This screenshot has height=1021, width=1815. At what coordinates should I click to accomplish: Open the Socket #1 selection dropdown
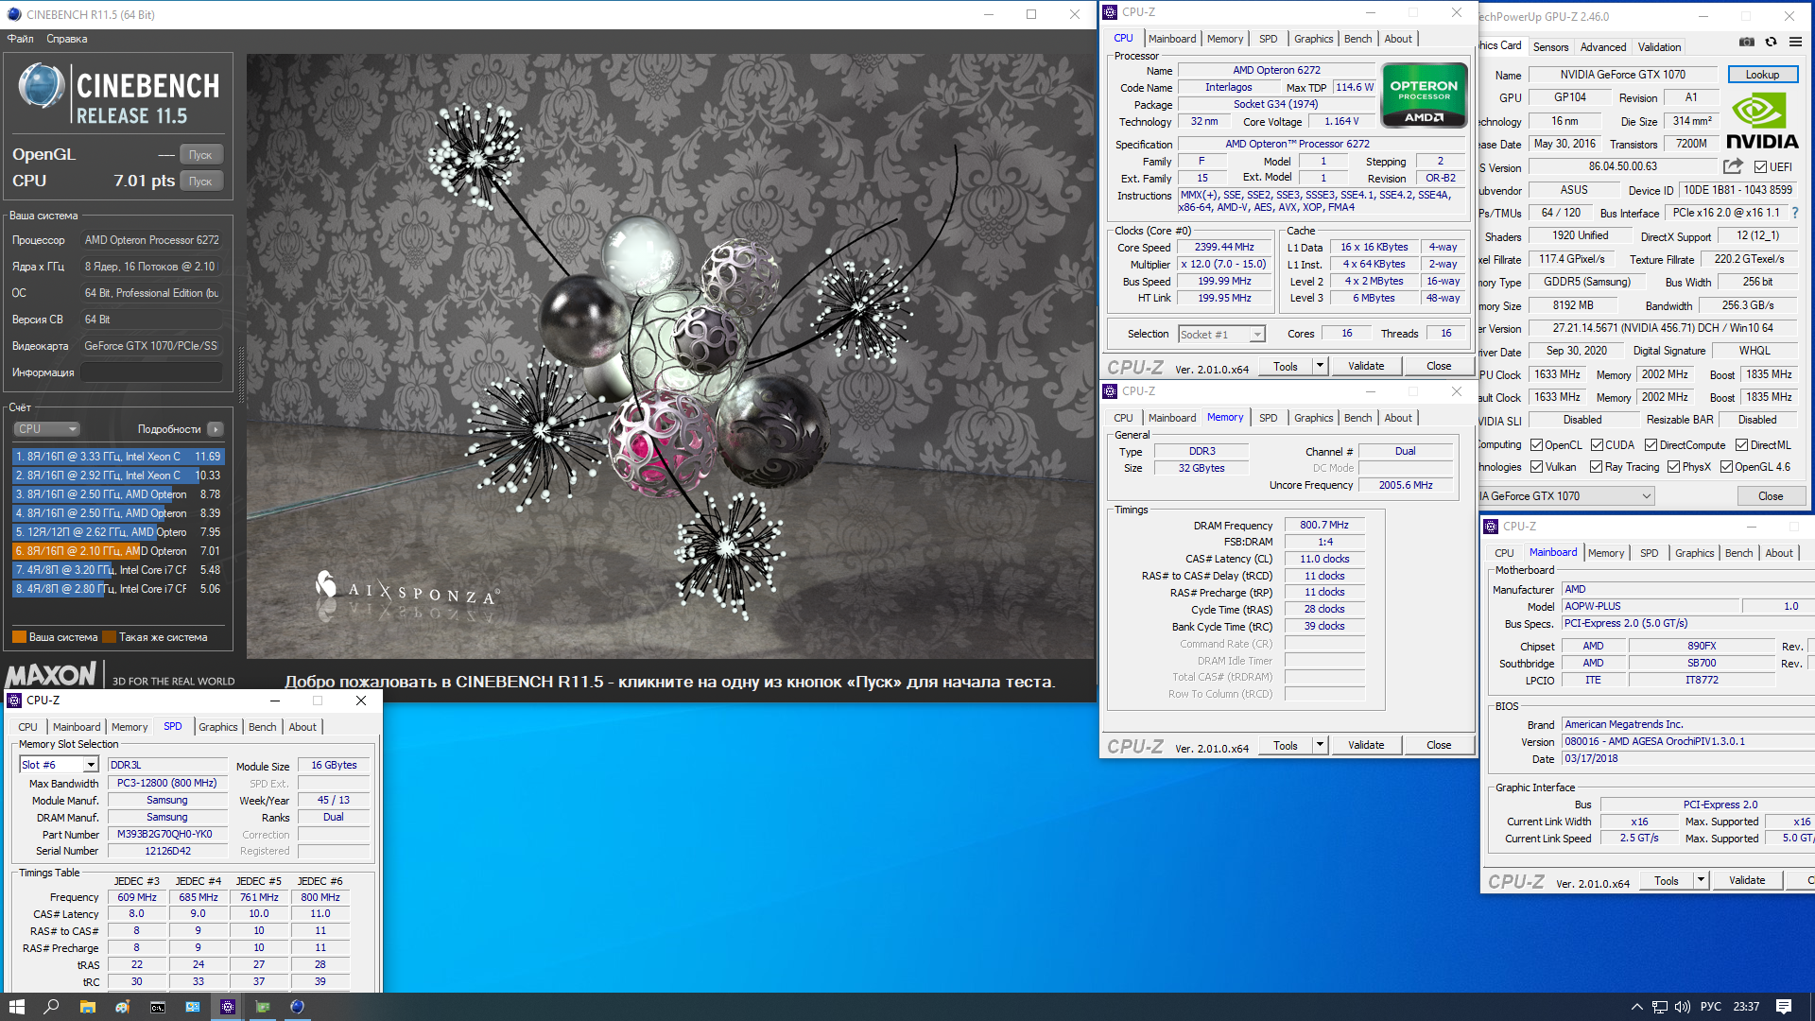[1221, 335]
